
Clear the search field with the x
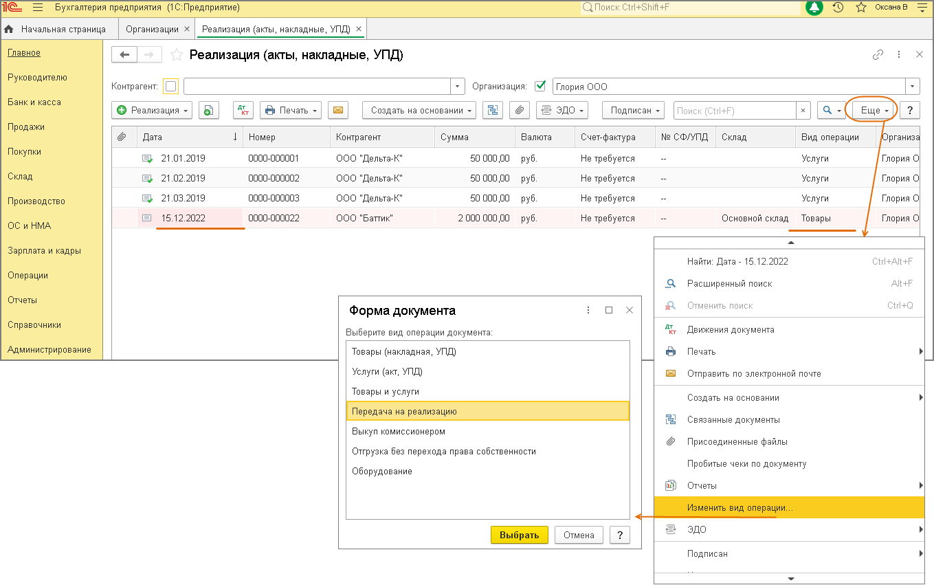(803, 110)
